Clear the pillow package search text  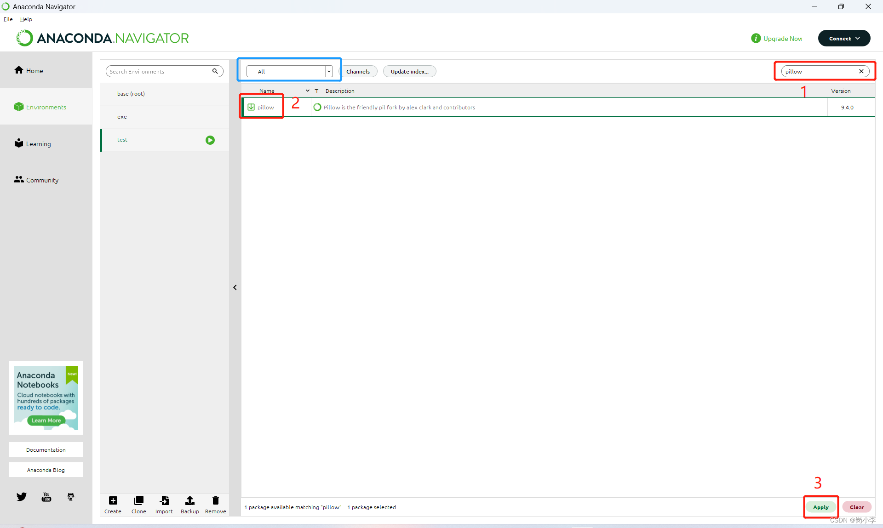tap(861, 71)
